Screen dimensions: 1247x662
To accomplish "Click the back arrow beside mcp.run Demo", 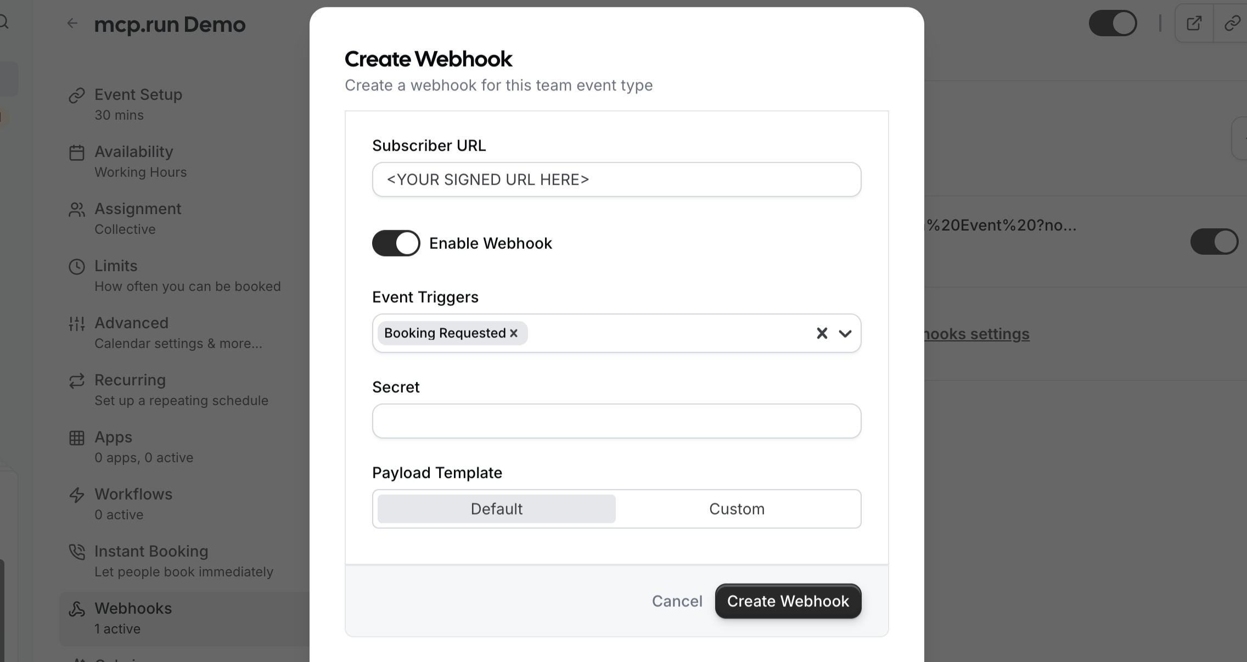I will (x=72, y=23).
